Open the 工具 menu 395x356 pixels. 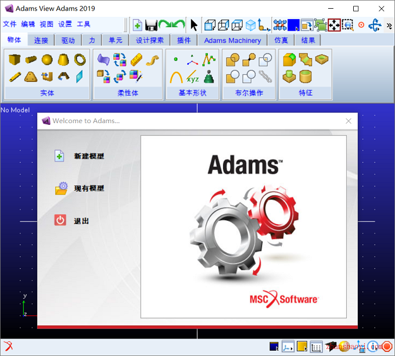(x=84, y=24)
